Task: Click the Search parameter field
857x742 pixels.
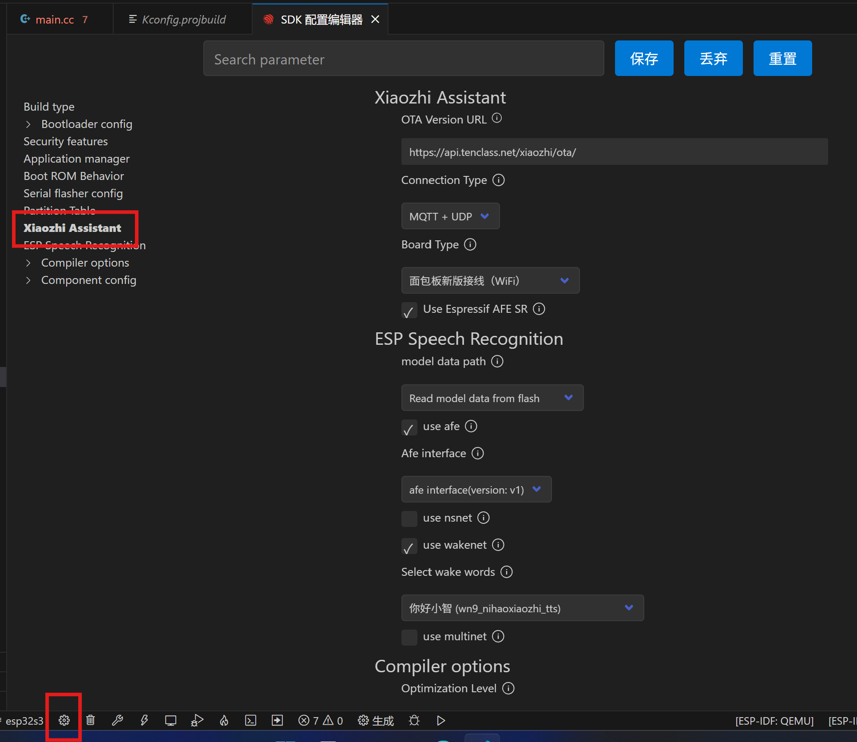Action: 404,59
